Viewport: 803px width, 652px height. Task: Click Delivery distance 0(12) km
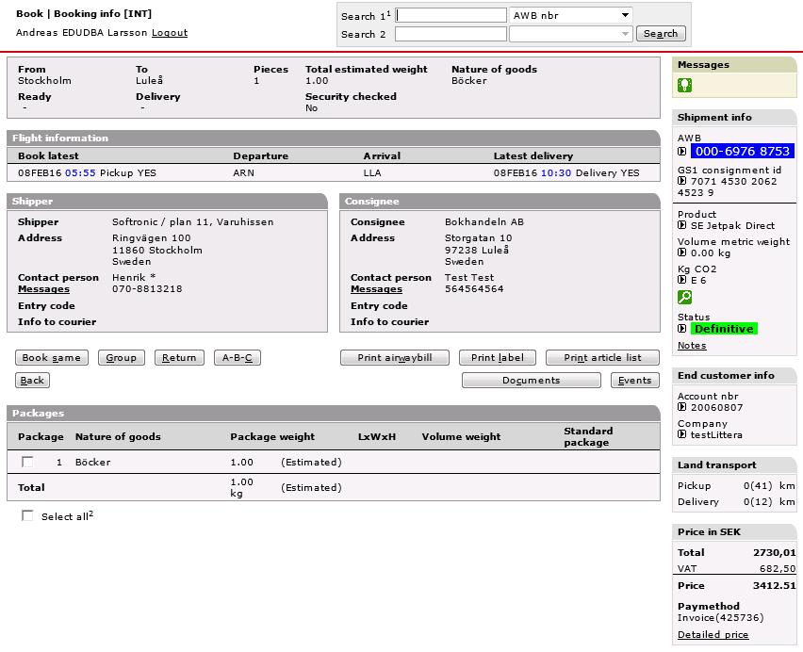point(769,502)
